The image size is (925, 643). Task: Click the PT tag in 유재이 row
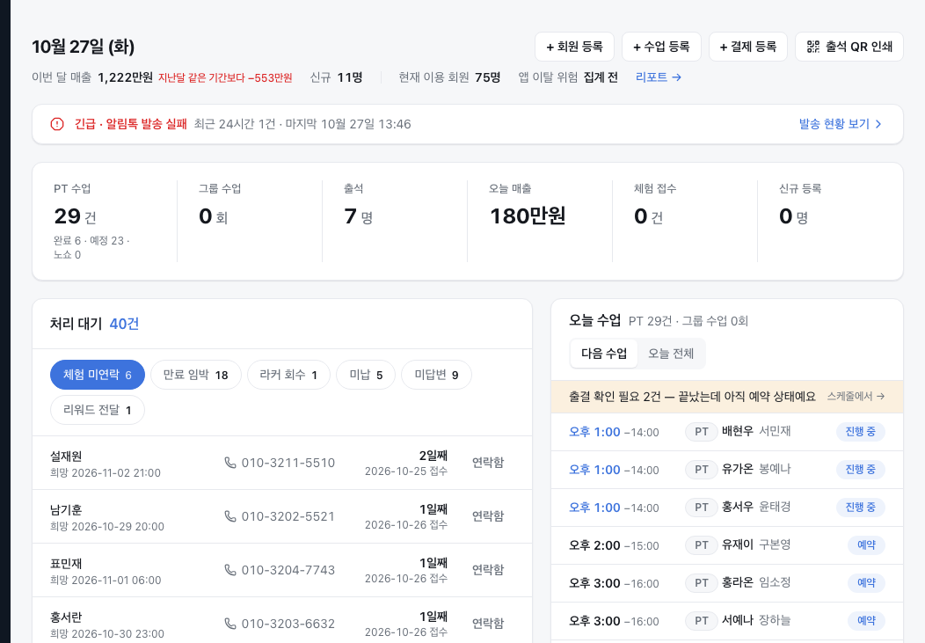click(702, 545)
